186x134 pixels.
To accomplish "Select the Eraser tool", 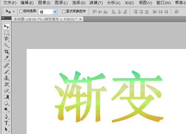I will pos(6,91).
